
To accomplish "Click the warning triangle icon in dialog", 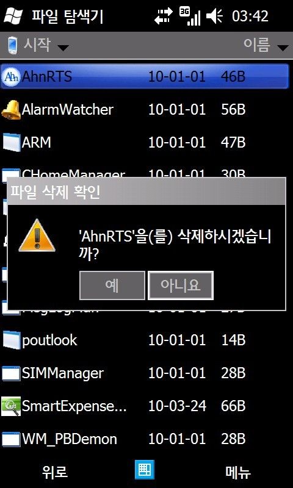I will point(37,235).
